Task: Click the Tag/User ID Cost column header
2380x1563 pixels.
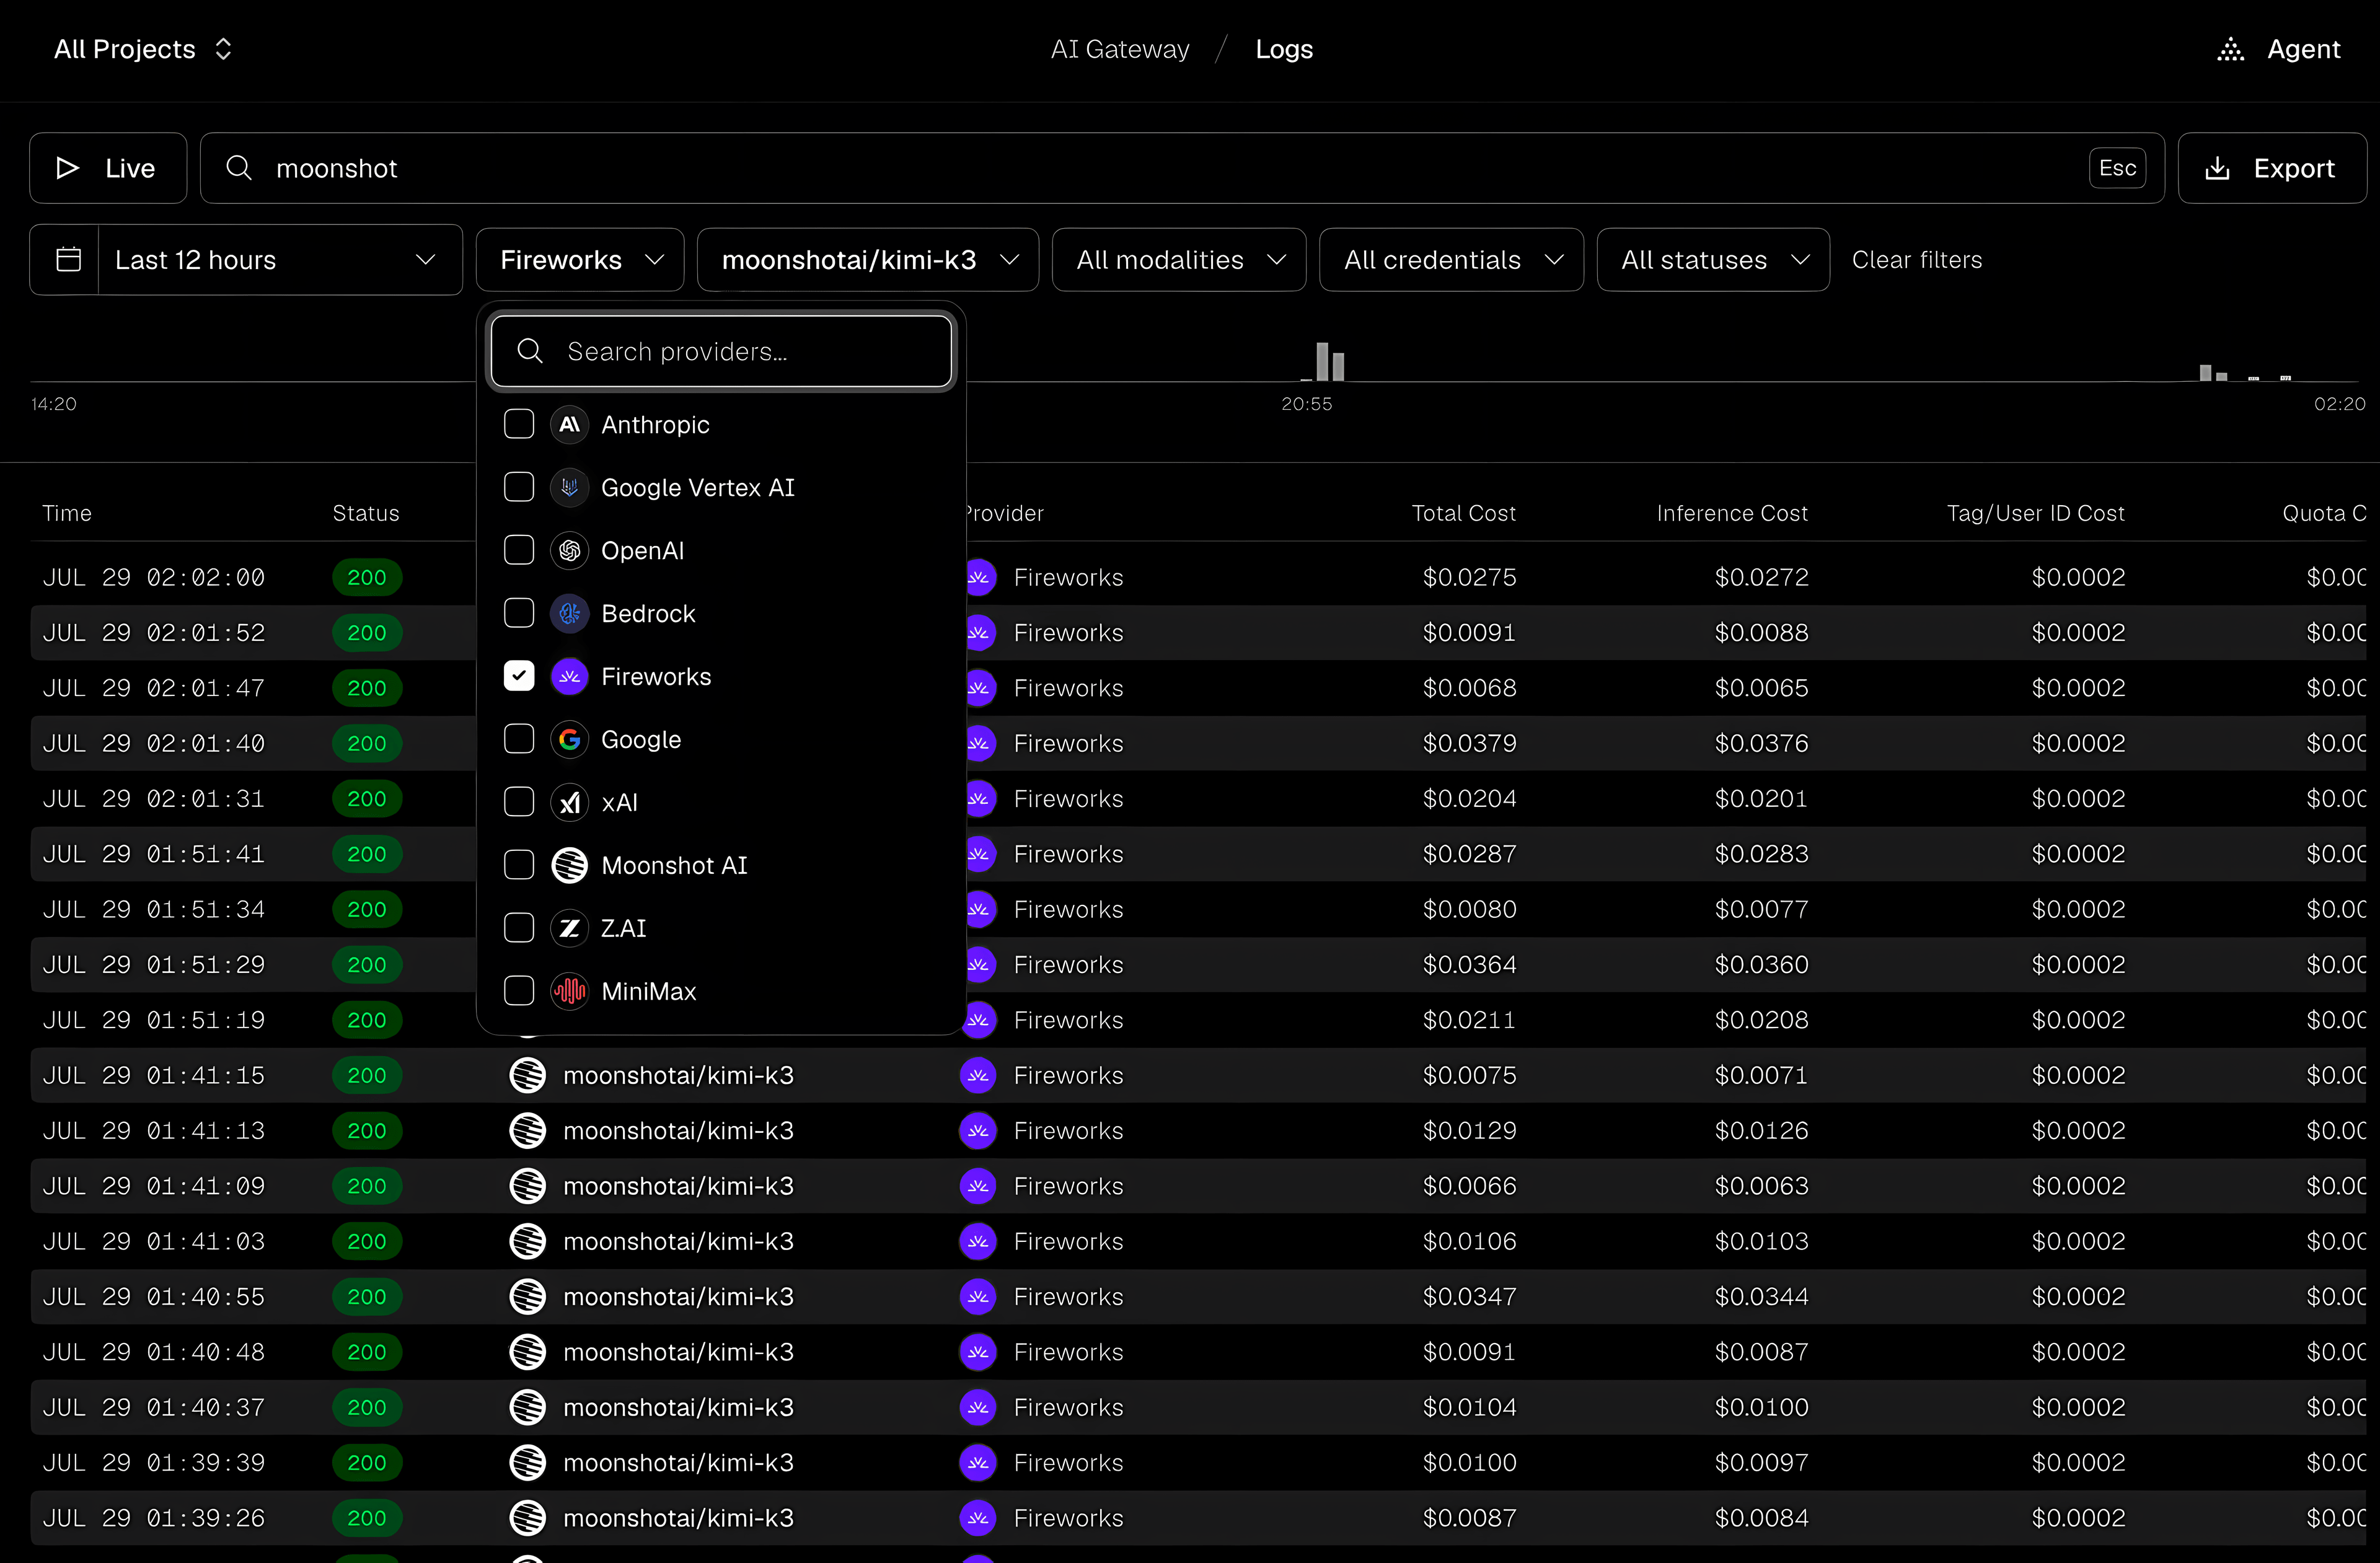Action: (x=2035, y=514)
